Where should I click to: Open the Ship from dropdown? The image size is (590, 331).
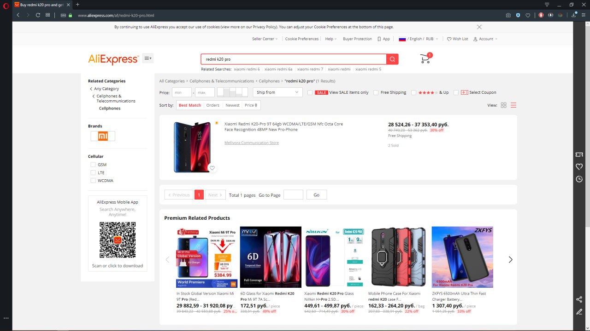point(277,92)
